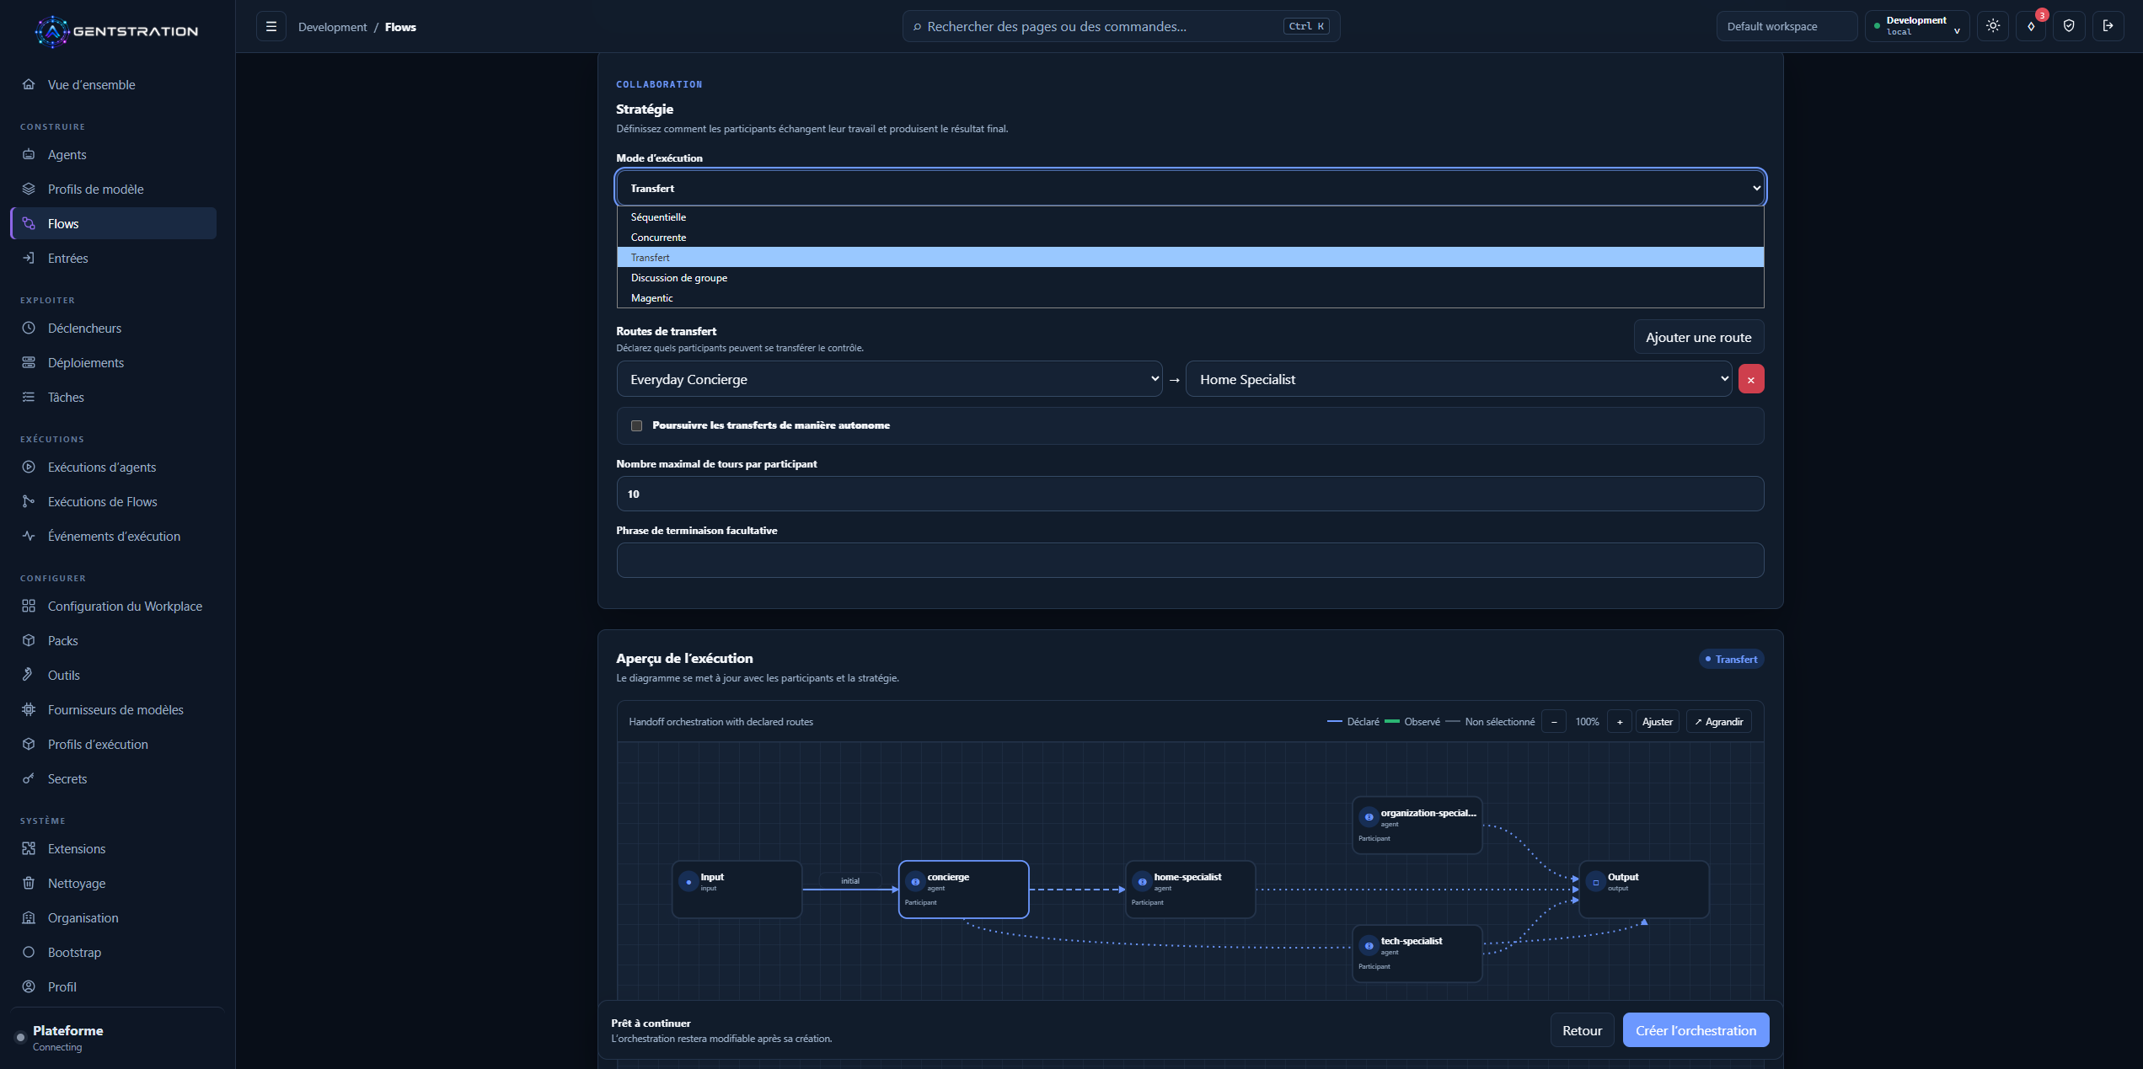Click the Fournisseurs de modèles chip icon
Screen dimensions: 2143x1069
coord(29,709)
